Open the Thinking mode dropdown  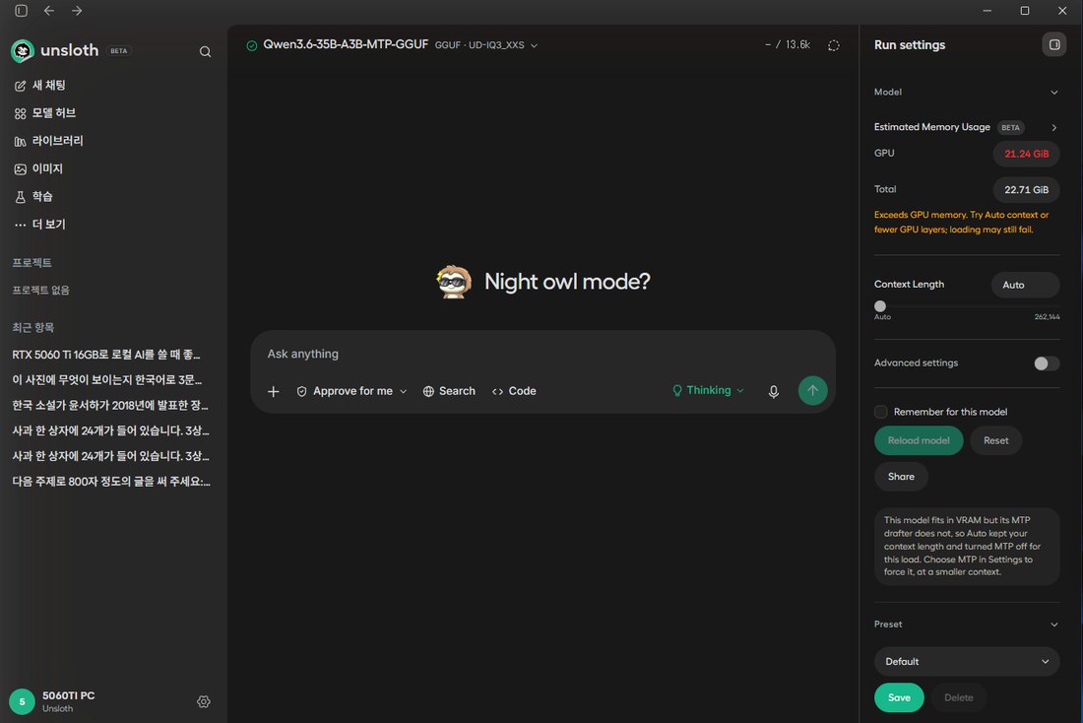708,390
